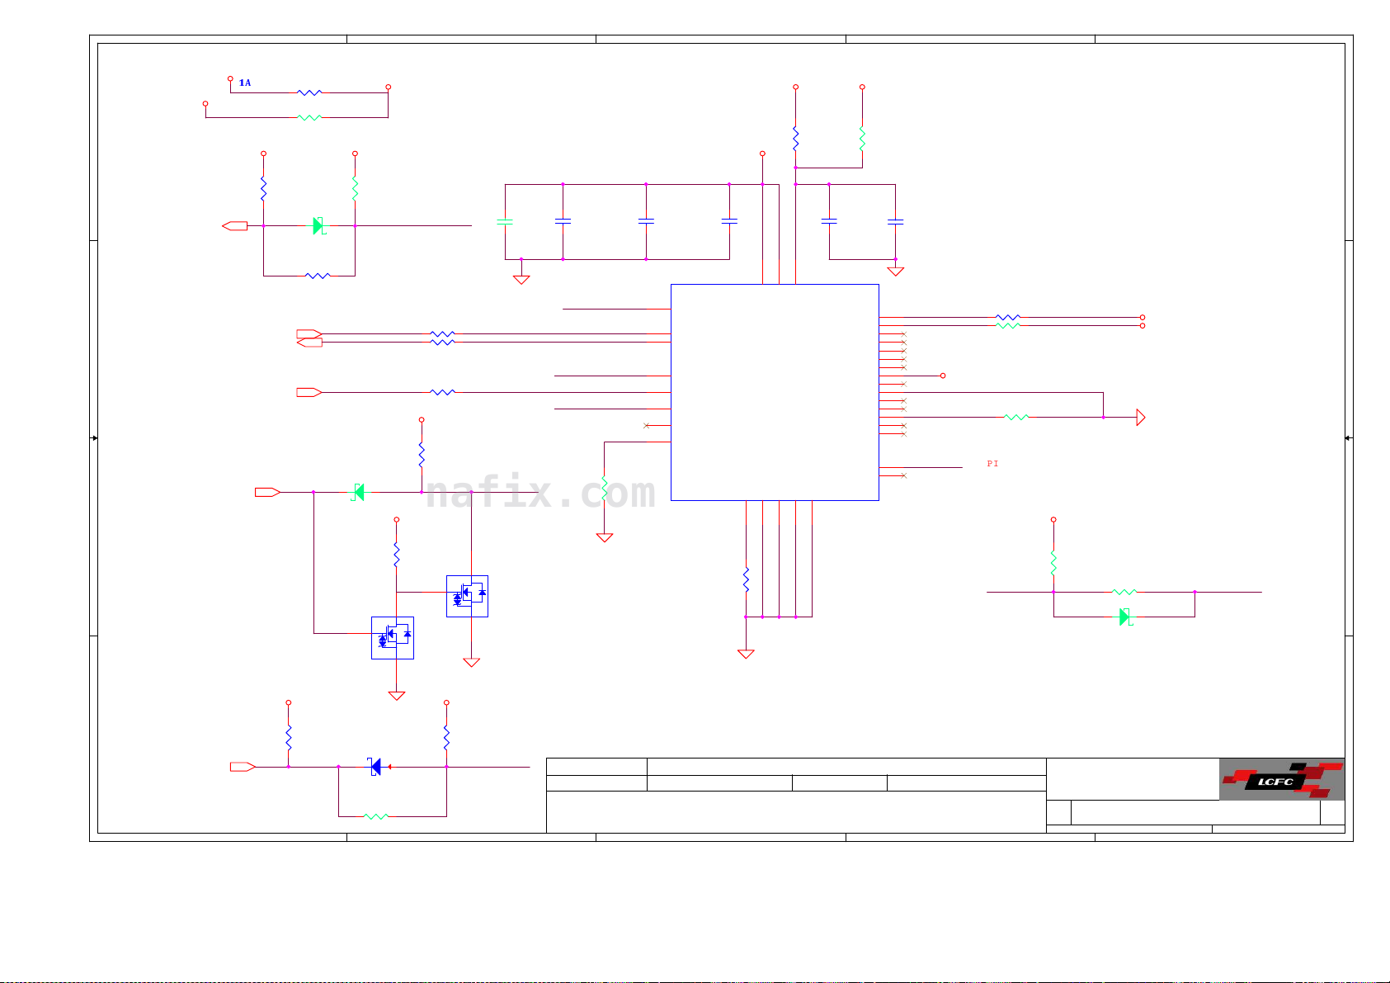This screenshot has height=983, width=1390.
Task: Select the blue diode symbol
Action: point(375,767)
